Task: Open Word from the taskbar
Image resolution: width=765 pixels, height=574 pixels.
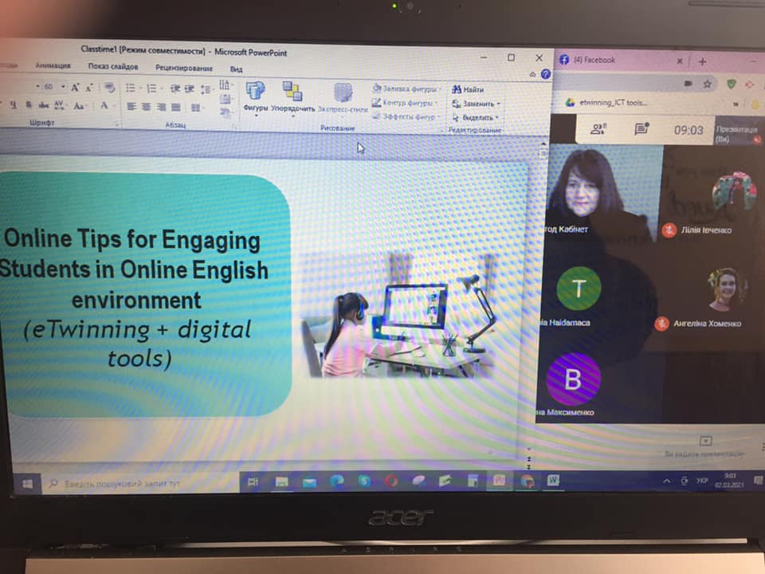Action: (553, 481)
